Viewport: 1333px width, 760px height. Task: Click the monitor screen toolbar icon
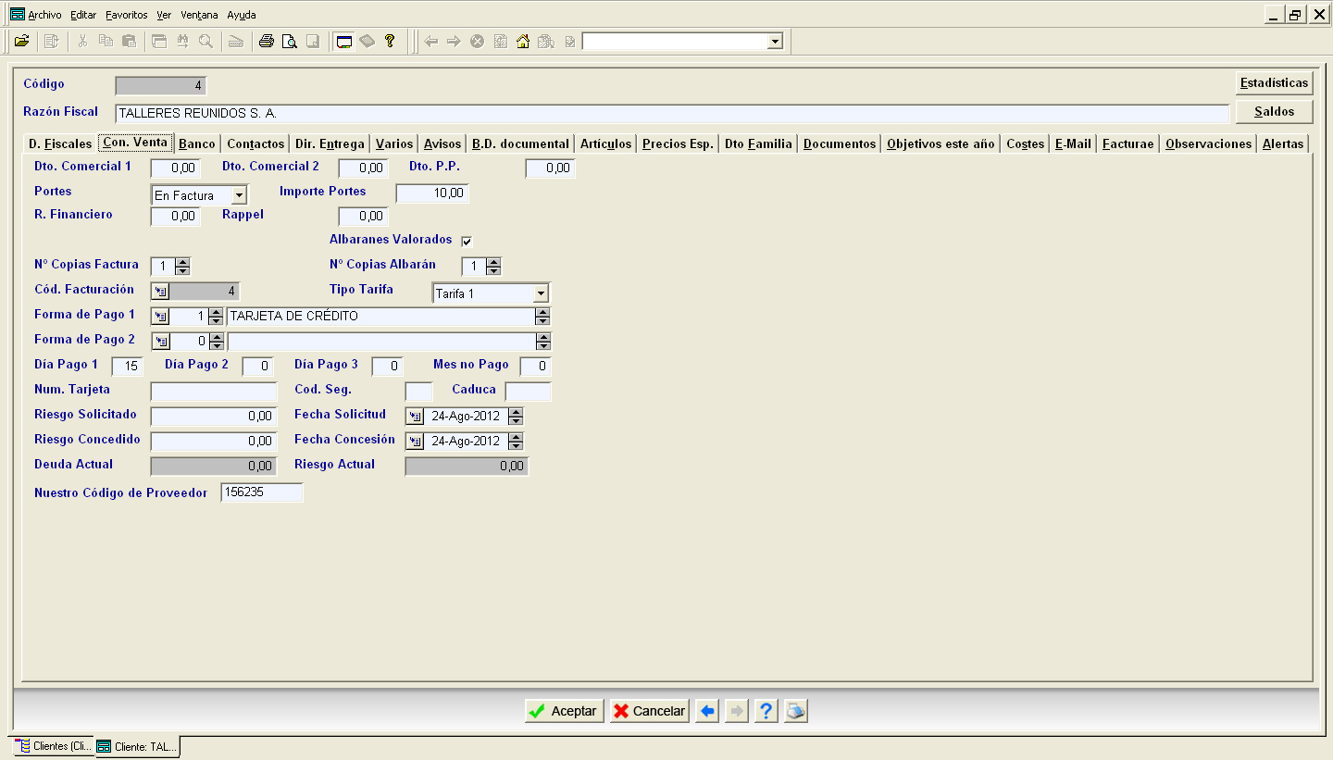click(x=344, y=41)
